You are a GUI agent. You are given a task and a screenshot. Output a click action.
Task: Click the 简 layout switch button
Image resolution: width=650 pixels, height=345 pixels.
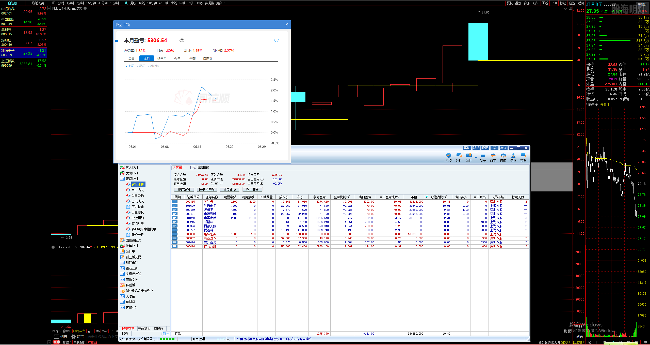166,334
